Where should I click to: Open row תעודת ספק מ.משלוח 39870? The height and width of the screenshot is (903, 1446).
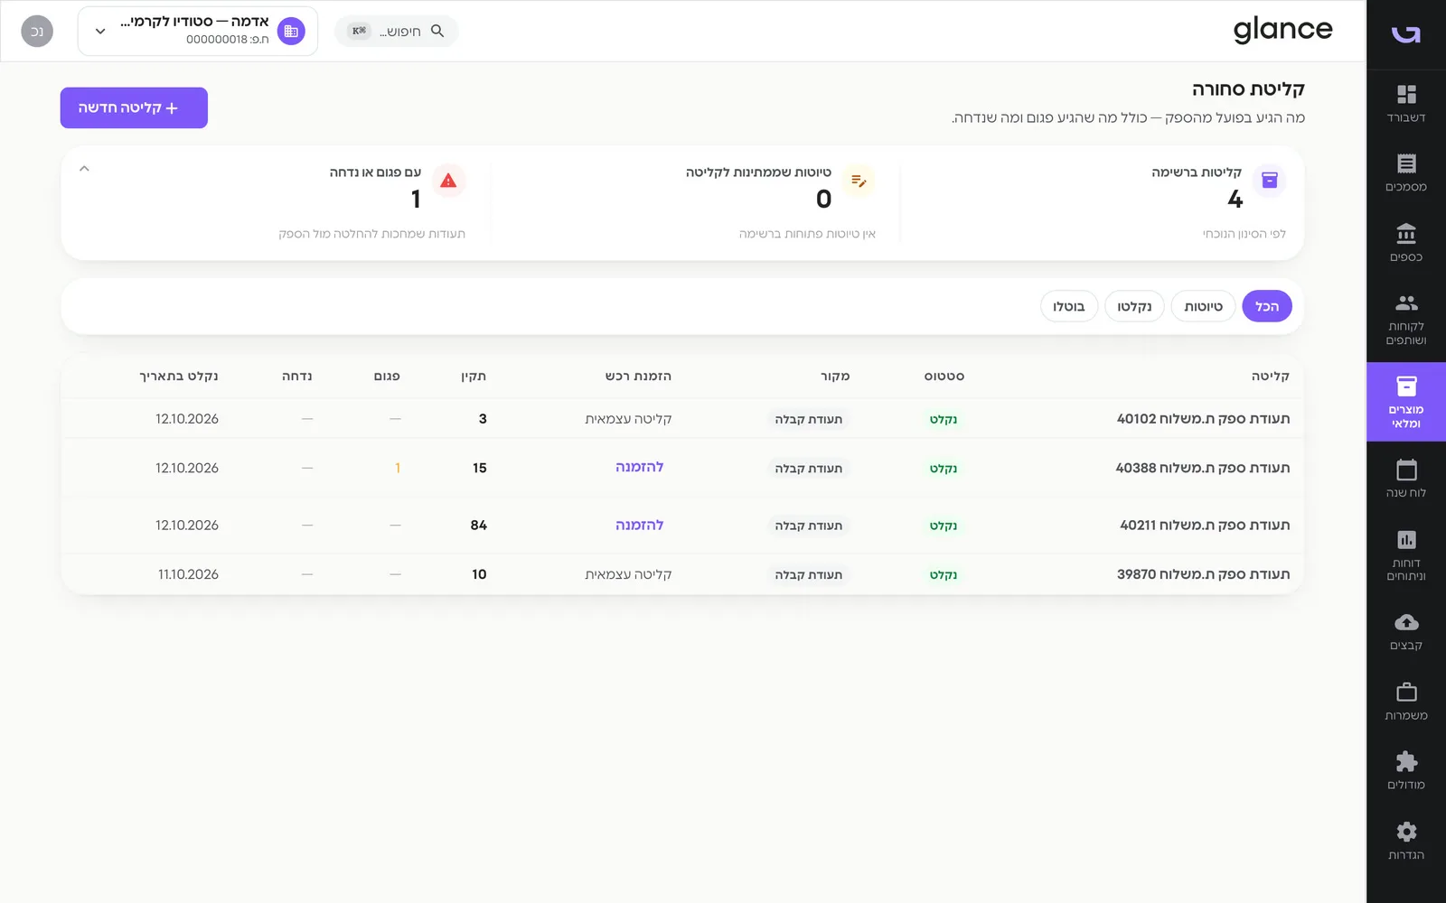point(682,574)
